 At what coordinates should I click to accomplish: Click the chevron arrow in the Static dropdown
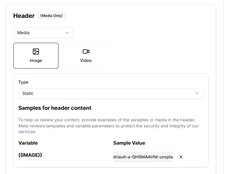pyautogui.click(x=197, y=94)
